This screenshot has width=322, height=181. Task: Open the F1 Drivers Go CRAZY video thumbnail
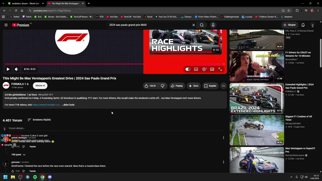pyautogui.click(x=257, y=66)
